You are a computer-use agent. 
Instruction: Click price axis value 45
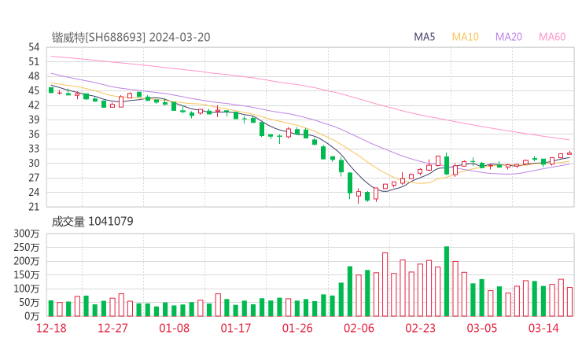[34, 90]
